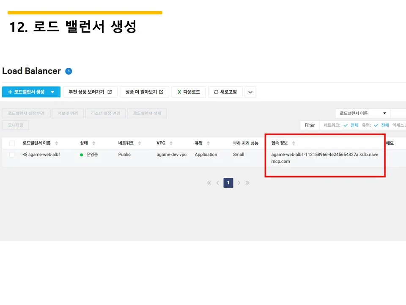
Task: Click the green 운영중 status indicator
Action: [x=80, y=155]
